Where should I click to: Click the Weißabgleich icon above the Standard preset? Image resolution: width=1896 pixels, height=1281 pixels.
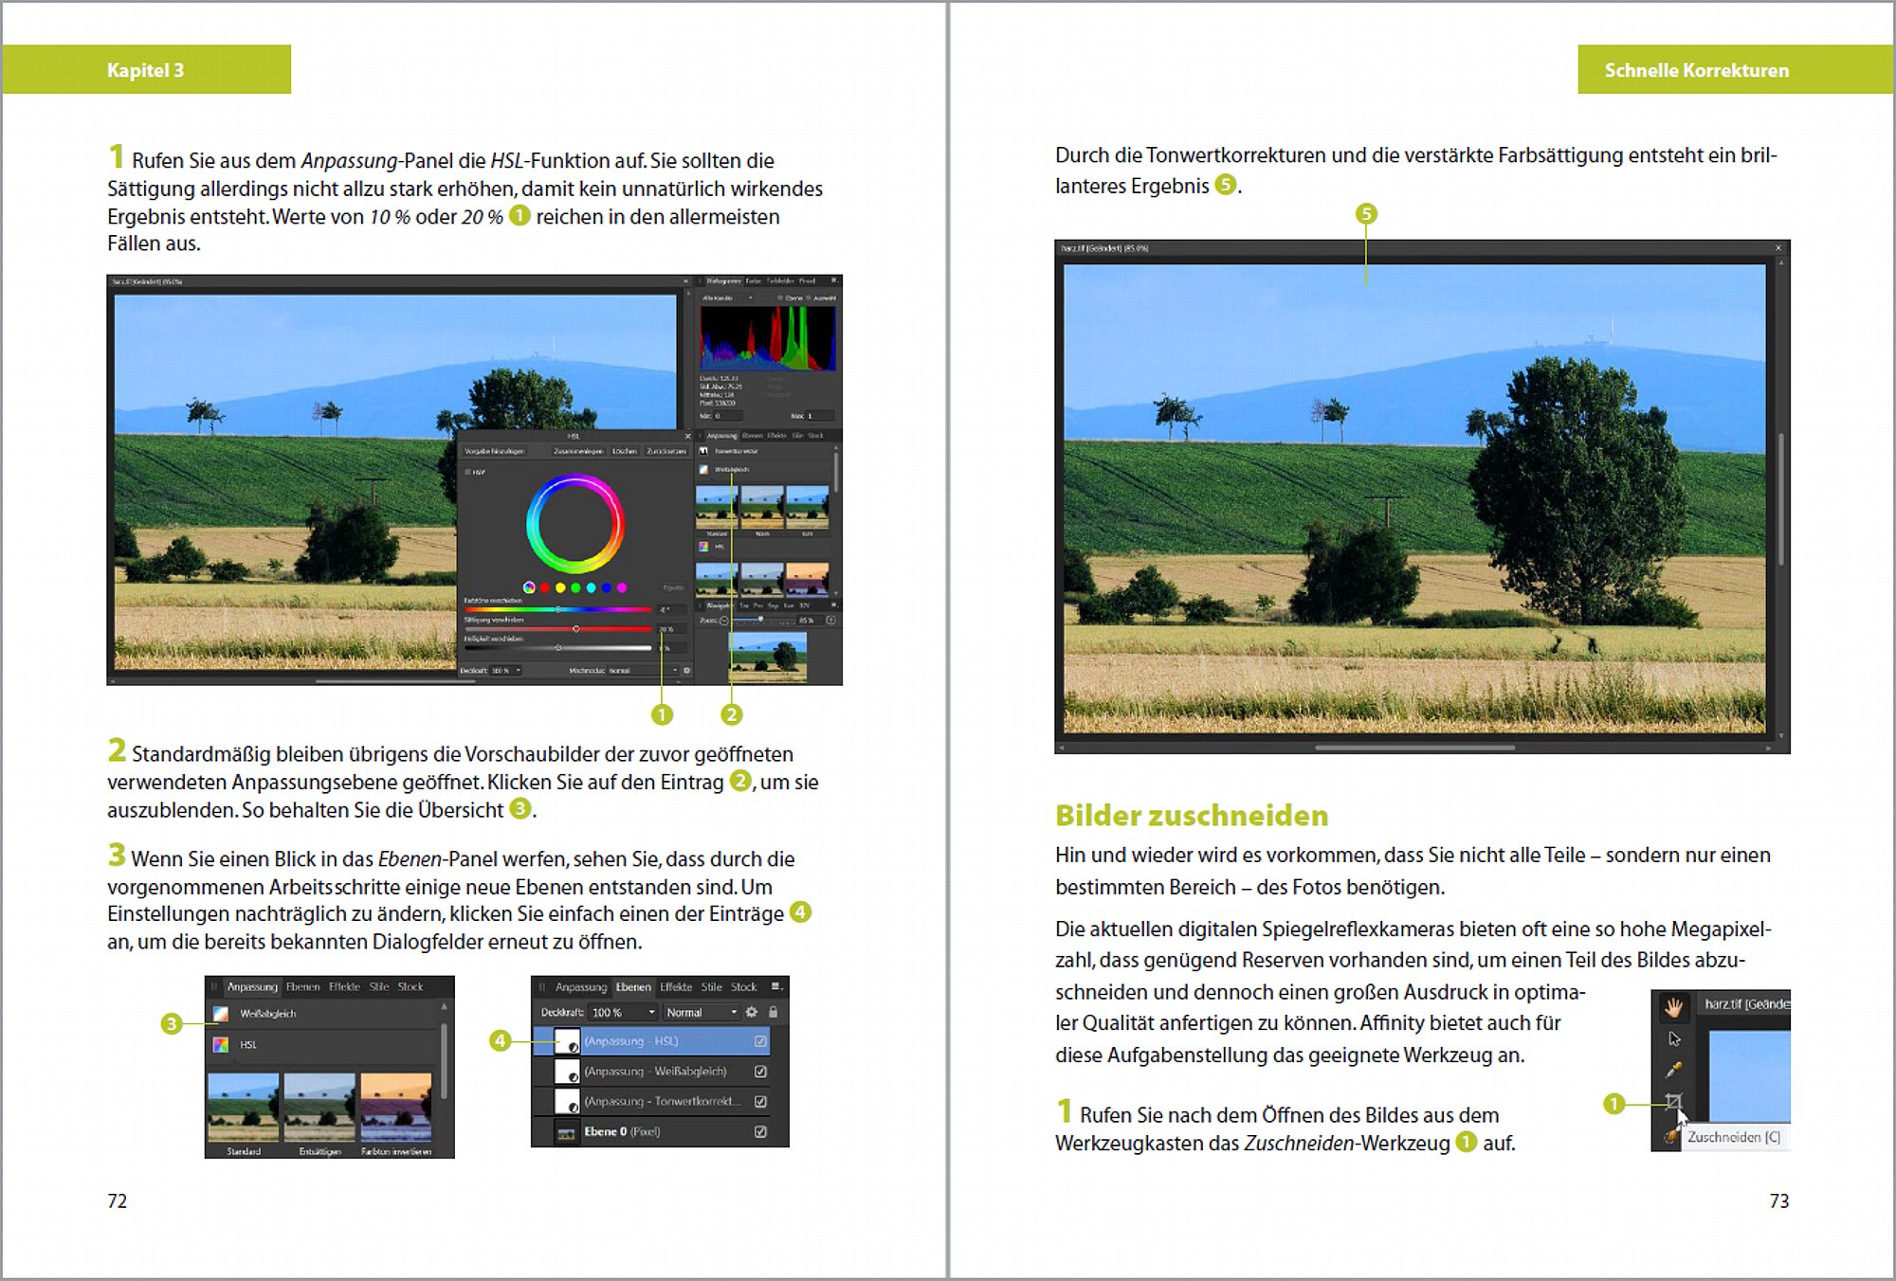(221, 1014)
